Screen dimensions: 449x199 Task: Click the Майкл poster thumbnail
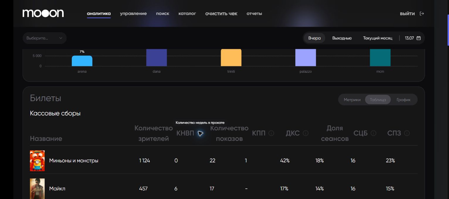coord(37,189)
